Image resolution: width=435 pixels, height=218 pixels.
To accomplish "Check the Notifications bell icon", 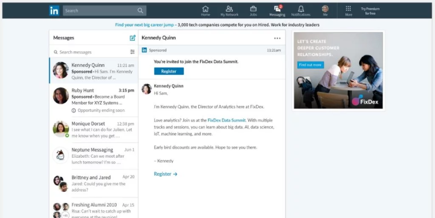I will (301, 11).
